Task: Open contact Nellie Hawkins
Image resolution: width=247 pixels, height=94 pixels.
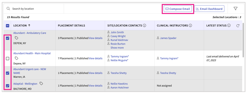Action: click(119, 84)
